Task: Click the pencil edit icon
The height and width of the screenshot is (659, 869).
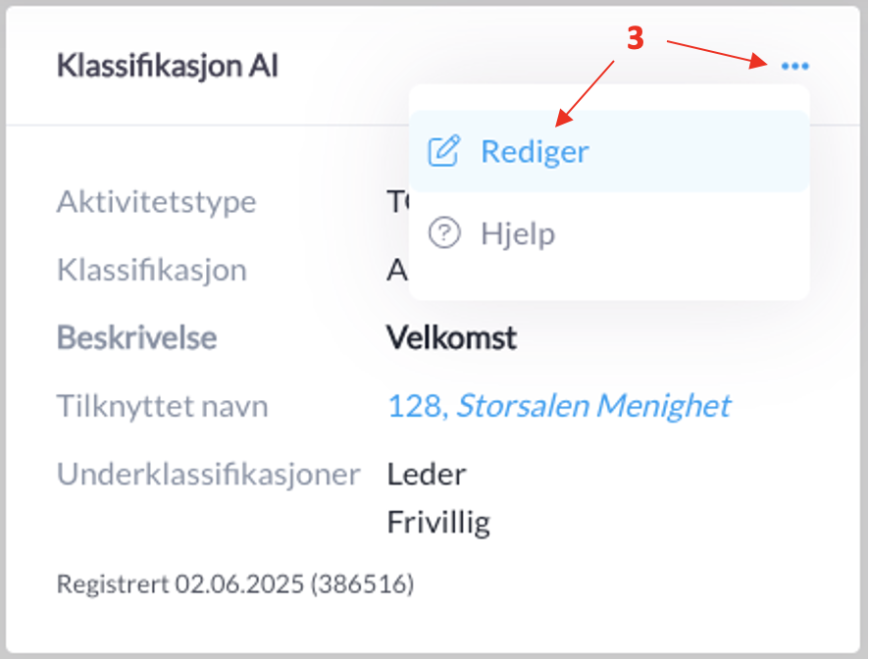Action: [x=444, y=152]
